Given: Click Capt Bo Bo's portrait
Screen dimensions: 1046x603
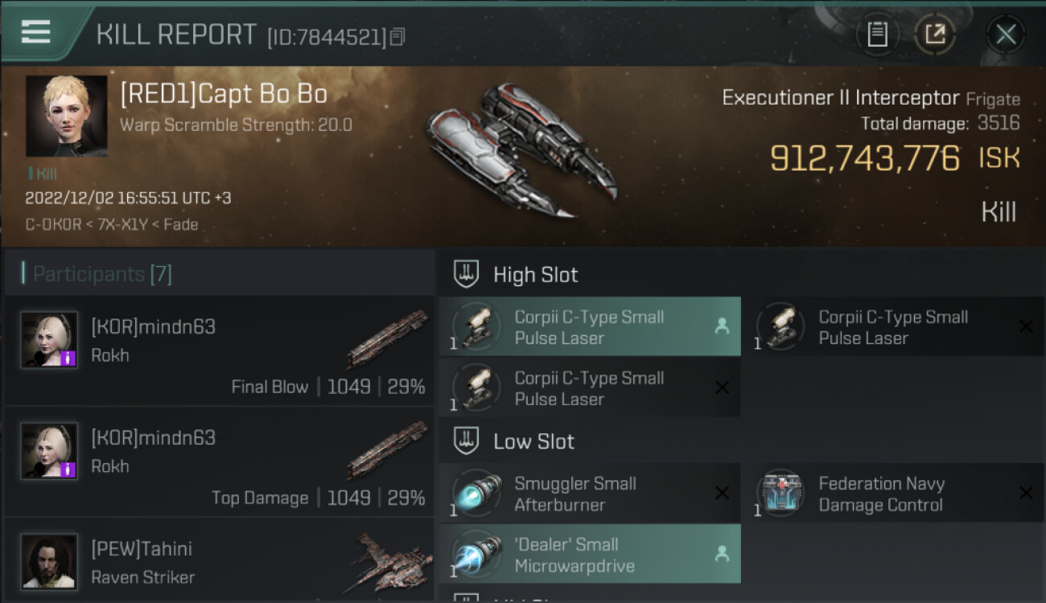Looking at the screenshot, I should tap(66, 116).
